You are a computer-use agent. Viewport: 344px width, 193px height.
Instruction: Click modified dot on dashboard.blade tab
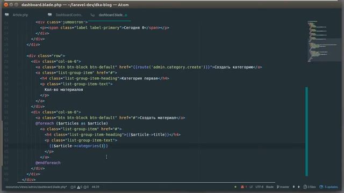pos(126,15)
